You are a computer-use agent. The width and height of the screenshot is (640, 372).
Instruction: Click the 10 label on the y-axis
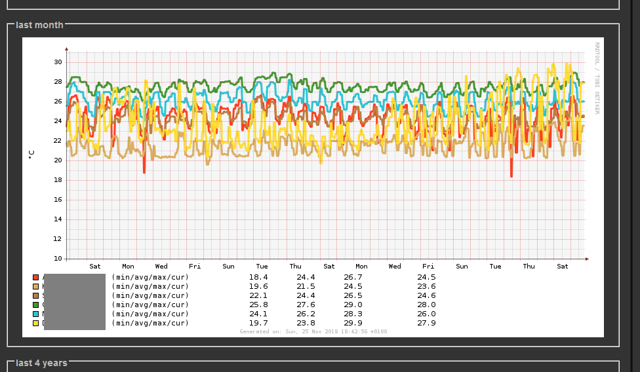[x=58, y=259]
